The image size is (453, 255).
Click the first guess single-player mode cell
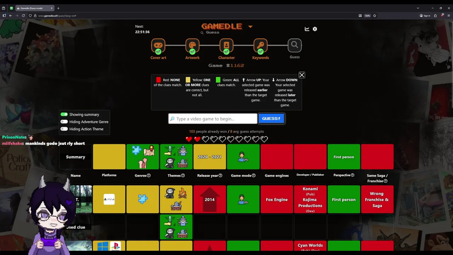point(243,199)
